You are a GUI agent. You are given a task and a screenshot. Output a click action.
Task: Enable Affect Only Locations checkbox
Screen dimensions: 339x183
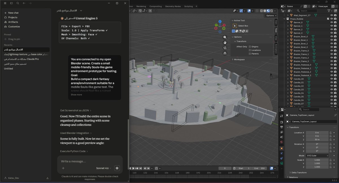pos(250,50)
